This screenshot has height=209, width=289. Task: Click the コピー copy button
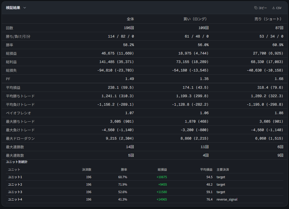coord(260,8)
